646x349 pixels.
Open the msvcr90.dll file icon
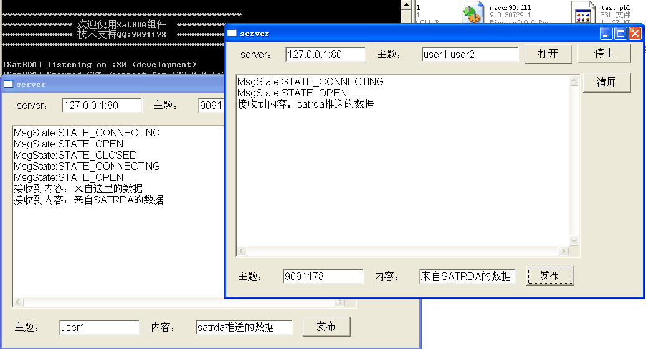pyautogui.click(x=473, y=12)
